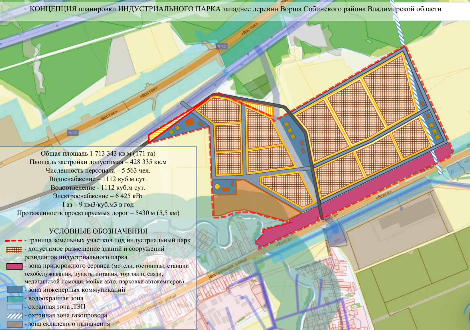Select the blue-gray legend swatch for engineering communications
The width and height of the screenshot is (470, 330).
[x=15, y=290]
